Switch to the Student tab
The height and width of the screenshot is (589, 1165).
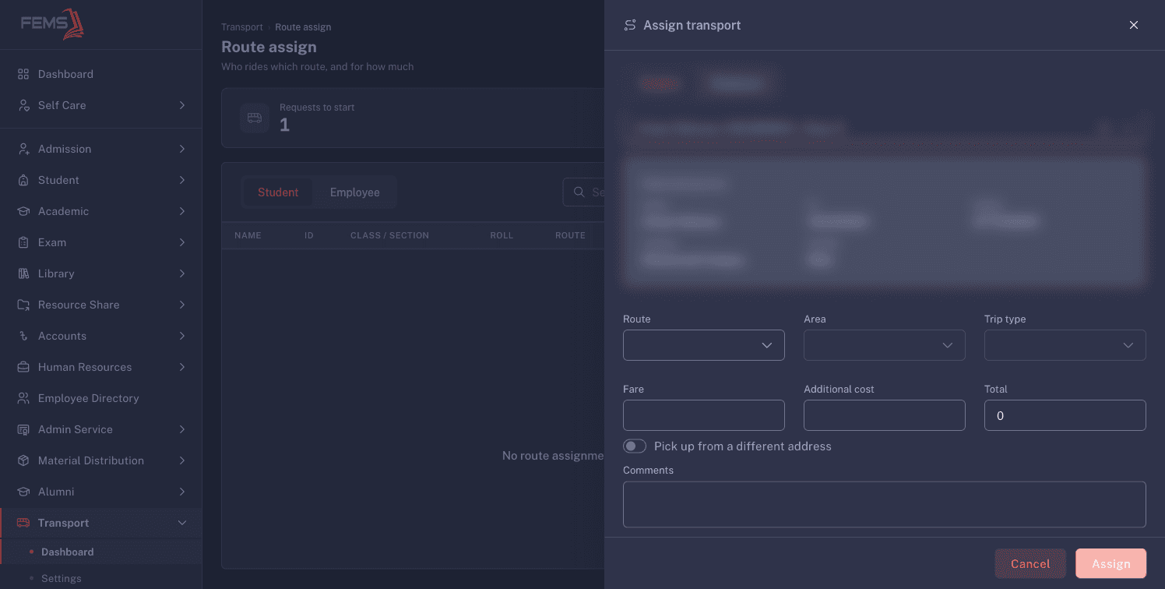pyautogui.click(x=278, y=192)
